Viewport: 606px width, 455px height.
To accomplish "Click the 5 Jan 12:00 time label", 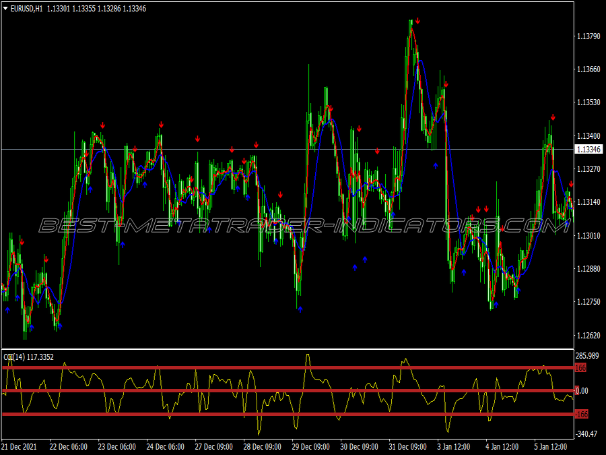I will (x=551, y=446).
